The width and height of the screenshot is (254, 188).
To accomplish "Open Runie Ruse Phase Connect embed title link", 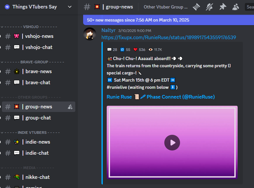I will pyautogui.click(x=161, y=97).
